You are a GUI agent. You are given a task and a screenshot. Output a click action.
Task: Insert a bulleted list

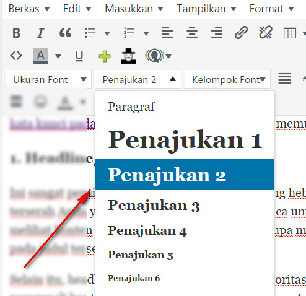pos(90,33)
